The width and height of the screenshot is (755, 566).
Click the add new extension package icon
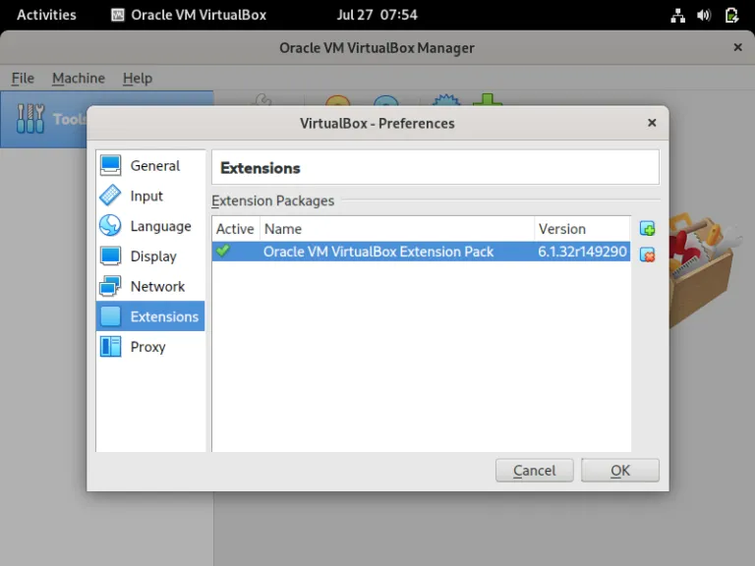[x=647, y=229]
